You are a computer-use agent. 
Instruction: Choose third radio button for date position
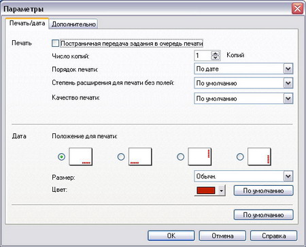pos(180,157)
